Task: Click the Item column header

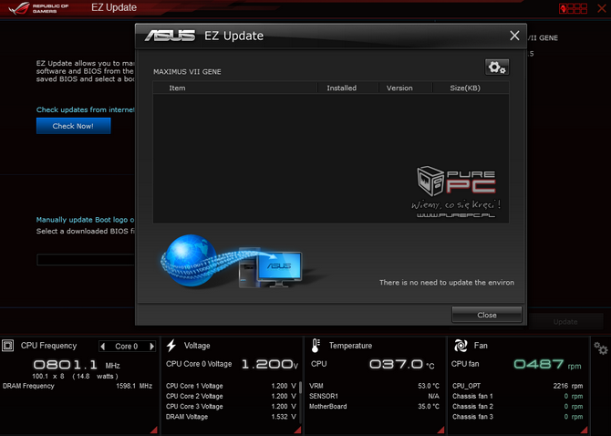Action: point(177,88)
